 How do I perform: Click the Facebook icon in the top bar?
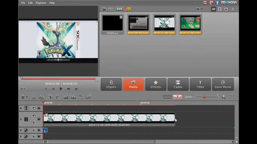pos(217,3)
